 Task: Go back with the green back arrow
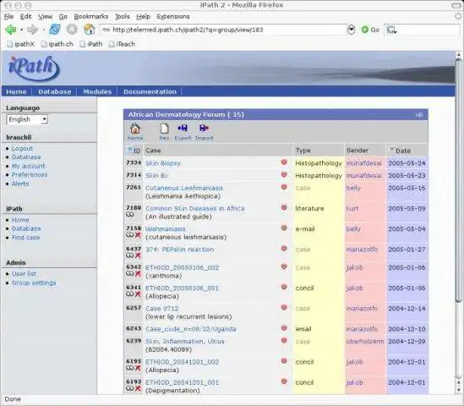click(x=11, y=30)
